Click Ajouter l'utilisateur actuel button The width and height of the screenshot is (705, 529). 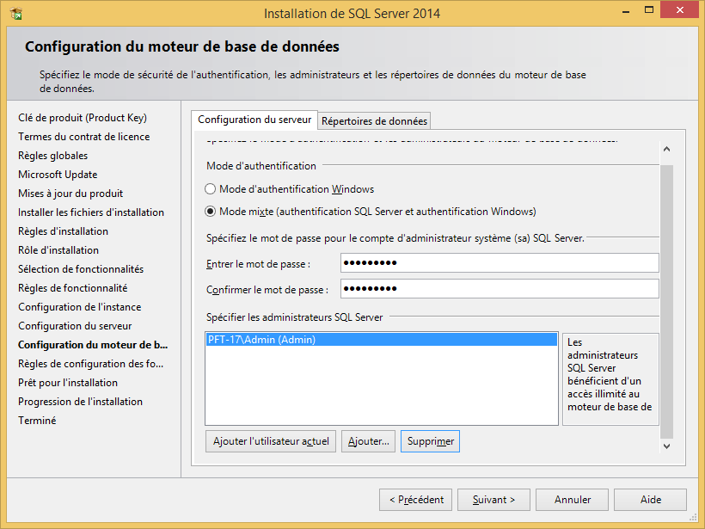(x=271, y=441)
